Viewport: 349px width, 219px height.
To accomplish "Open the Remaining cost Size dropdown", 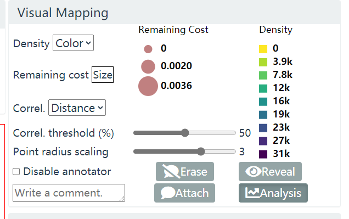I will 103,75.
